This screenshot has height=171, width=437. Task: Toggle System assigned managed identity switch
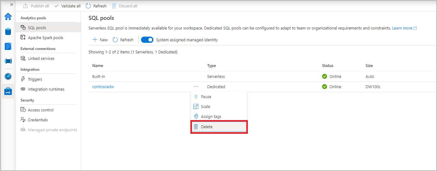pyautogui.click(x=147, y=40)
